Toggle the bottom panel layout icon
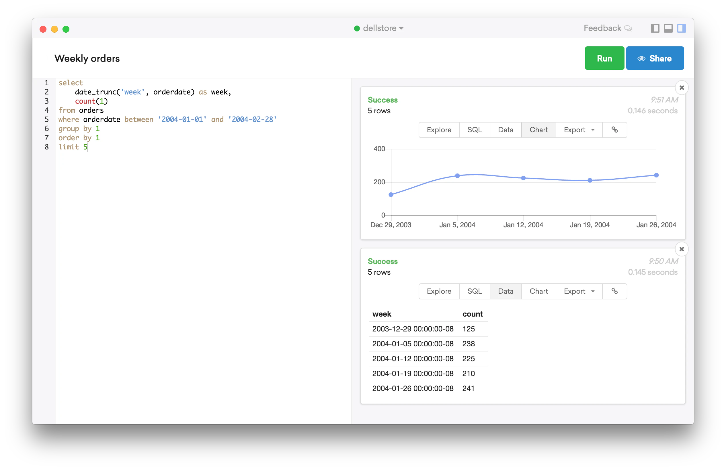 [x=668, y=28]
